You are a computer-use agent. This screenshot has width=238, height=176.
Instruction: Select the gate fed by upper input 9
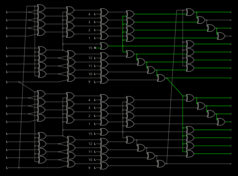(104, 80)
